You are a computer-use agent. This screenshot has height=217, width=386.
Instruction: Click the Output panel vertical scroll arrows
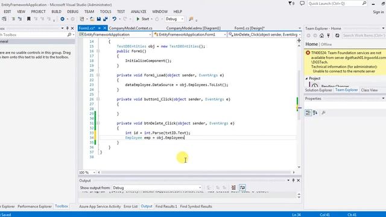pyautogui.click(x=299, y=195)
